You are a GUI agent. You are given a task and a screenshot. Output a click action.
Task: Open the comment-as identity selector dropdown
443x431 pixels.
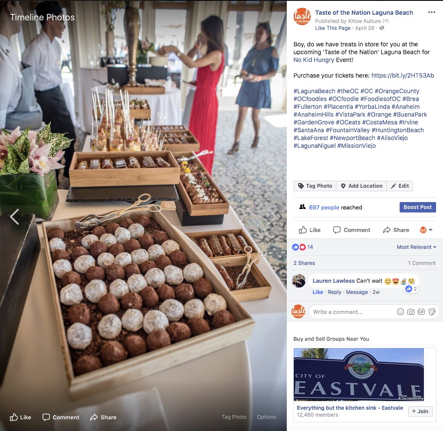427,230
